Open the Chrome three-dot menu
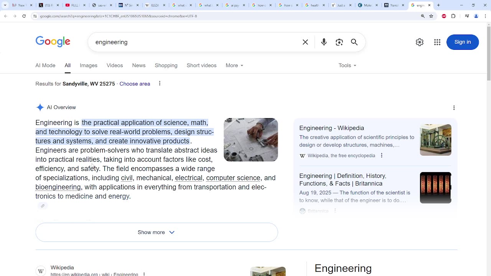Screen dimensions: 491x276 tap(485, 16)
